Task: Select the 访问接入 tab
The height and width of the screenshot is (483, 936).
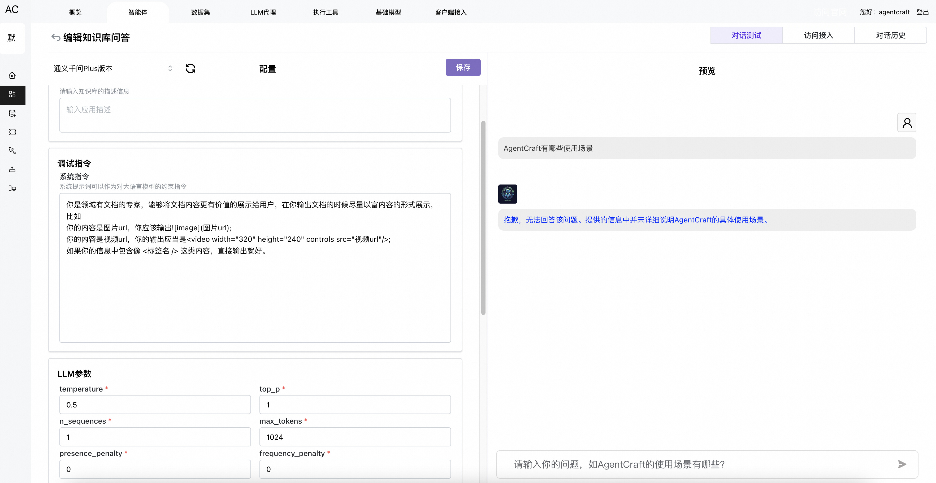Action: (x=818, y=35)
